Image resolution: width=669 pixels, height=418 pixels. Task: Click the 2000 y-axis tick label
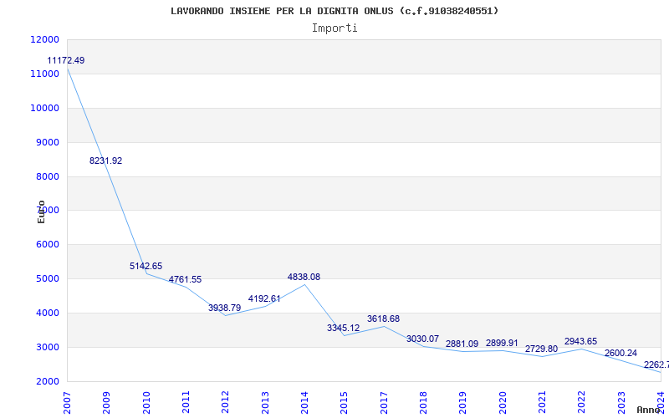click(x=47, y=381)
